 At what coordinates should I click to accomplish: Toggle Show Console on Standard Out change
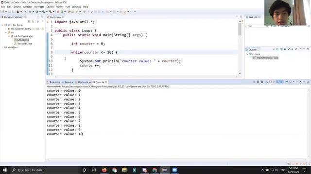click(278, 82)
